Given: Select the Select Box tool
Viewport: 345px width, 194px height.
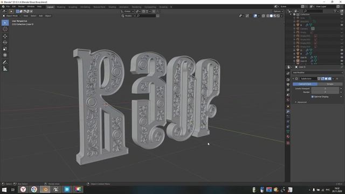Looking at the screenshot, I should coord(5,23).
